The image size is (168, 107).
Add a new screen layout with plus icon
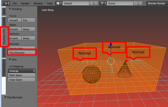click(92, 3)
